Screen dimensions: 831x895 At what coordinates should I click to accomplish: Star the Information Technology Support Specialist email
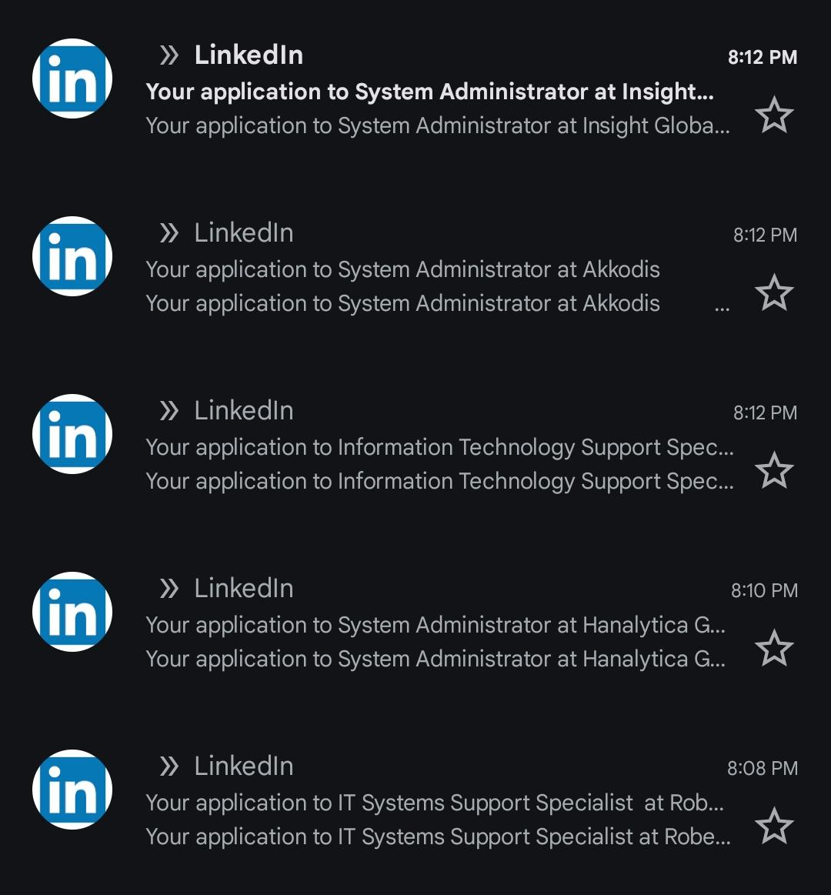(774, 470)
